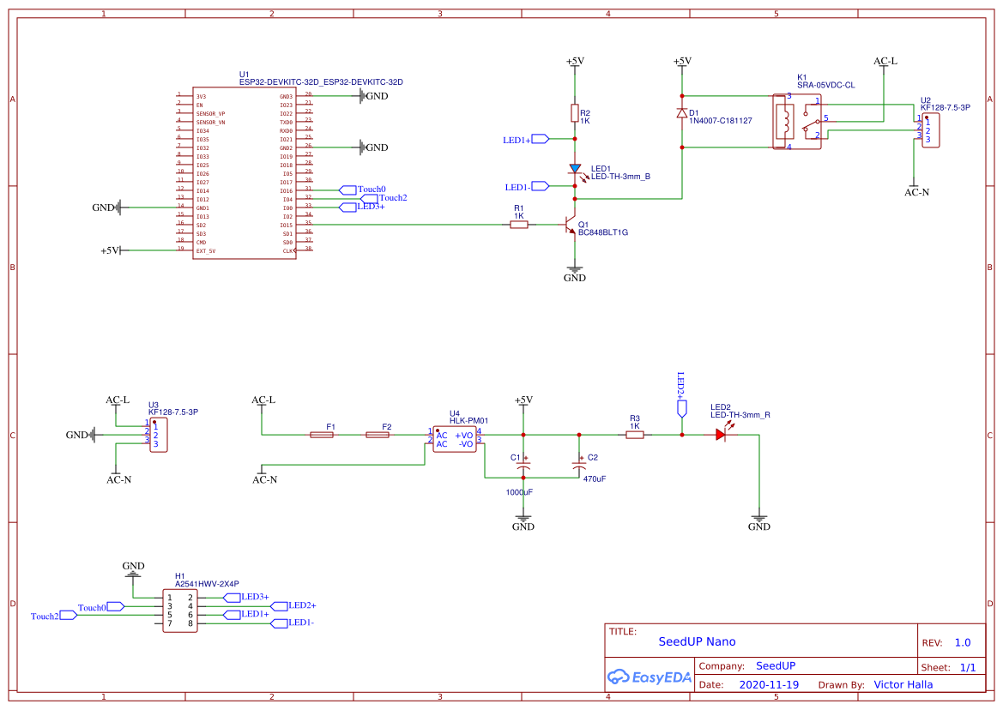This screenshot has height=710, width=1003.
Task: Click the date 2020-11-19
Action: [769, 684]
